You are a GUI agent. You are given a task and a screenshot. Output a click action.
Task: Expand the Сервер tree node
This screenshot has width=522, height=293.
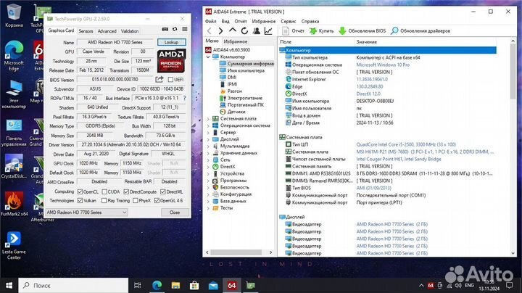pos(208,132)
